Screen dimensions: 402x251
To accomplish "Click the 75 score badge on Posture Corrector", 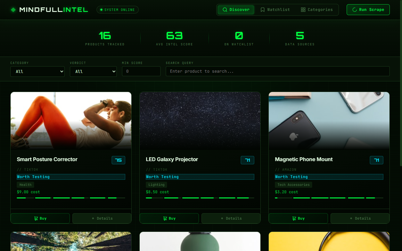I will tap(118, 160).
